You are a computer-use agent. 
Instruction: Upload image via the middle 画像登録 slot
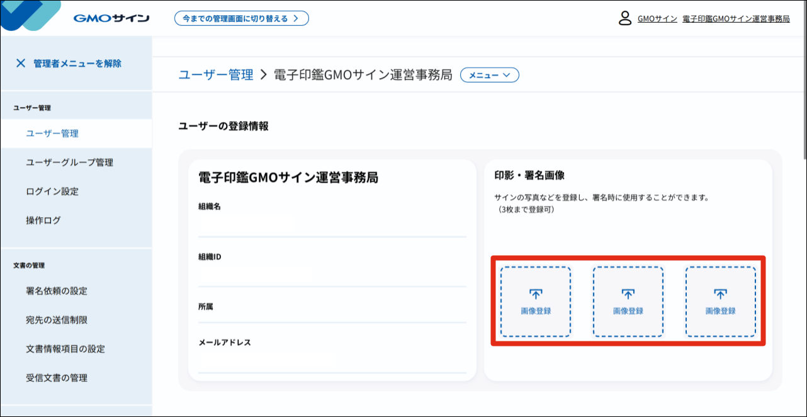[628, 301]
